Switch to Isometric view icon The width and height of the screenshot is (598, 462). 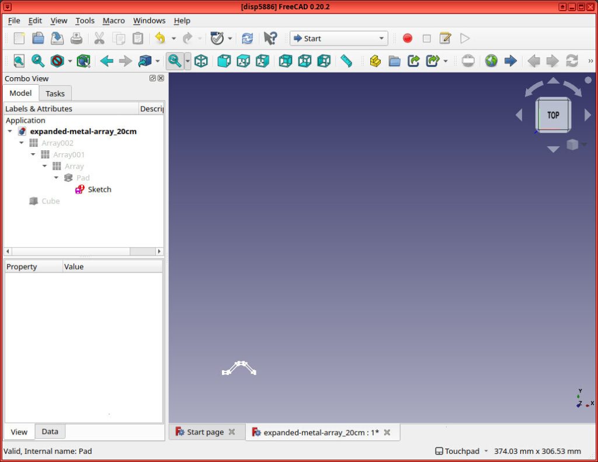tap(201, 60)
